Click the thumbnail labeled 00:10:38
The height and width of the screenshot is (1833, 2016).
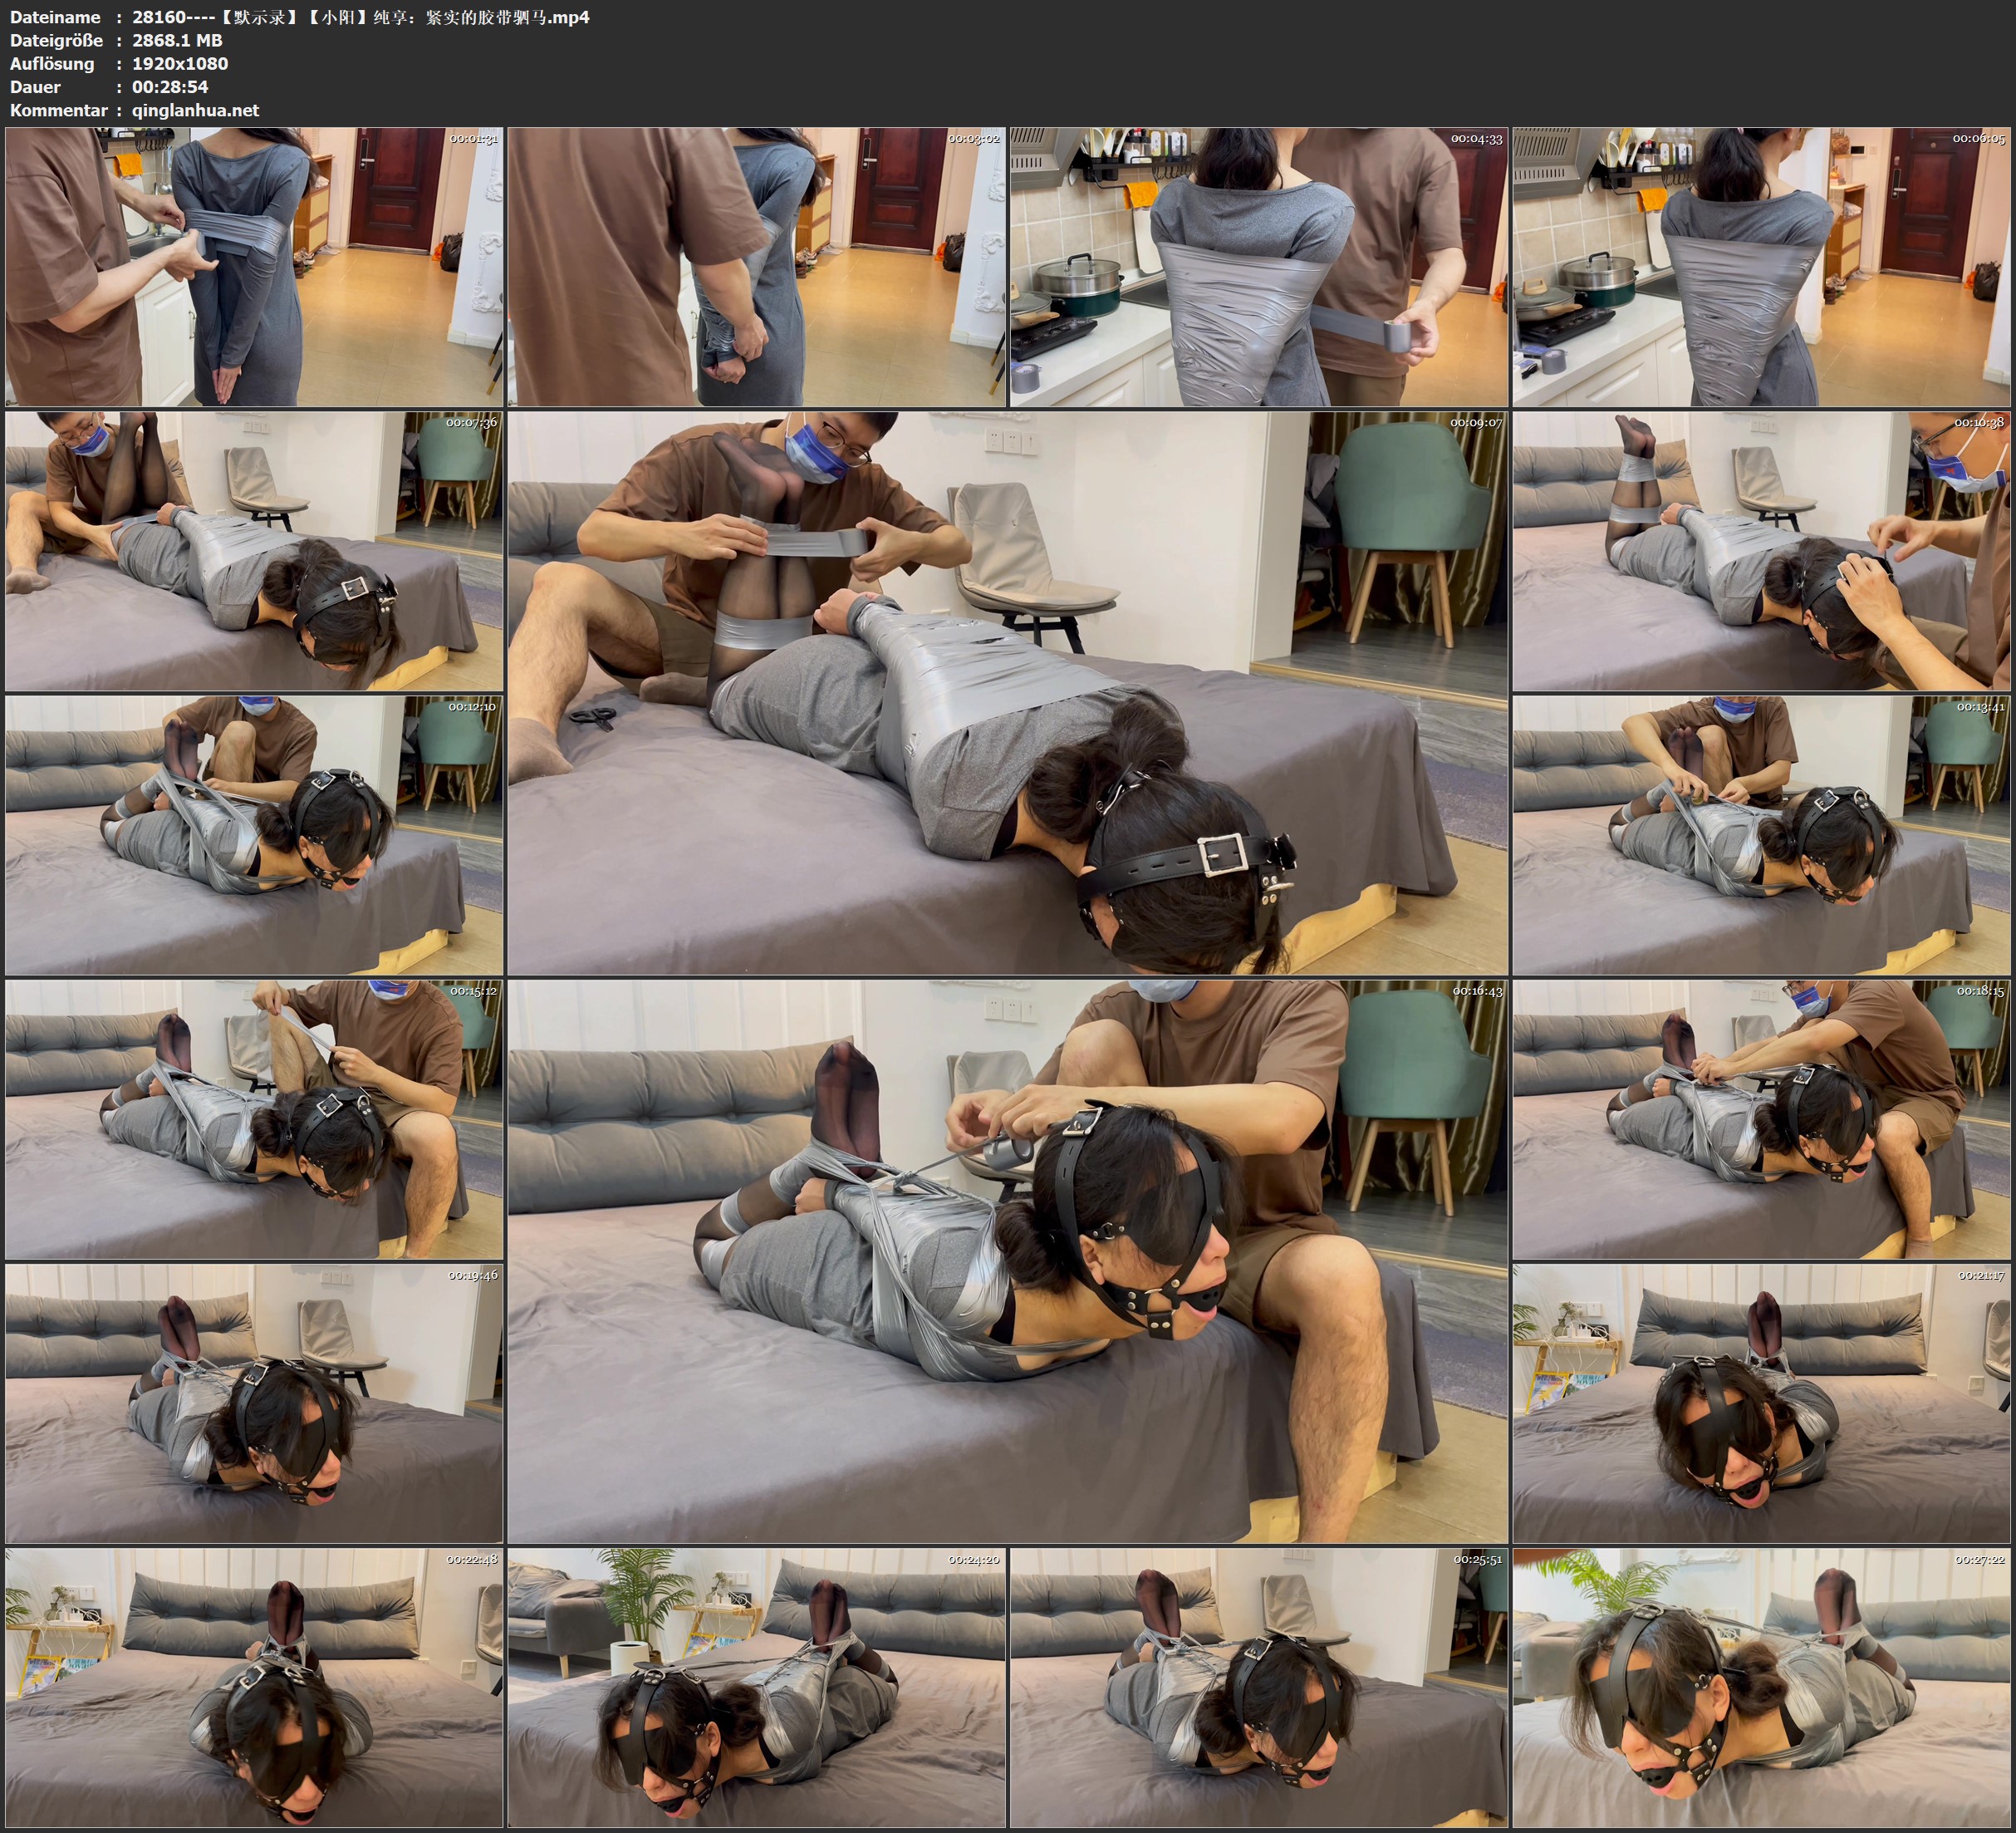point(1761,550)
